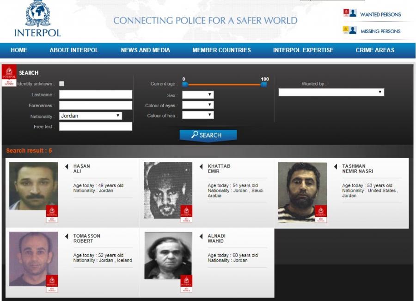Expand the Wanted by dropdown
The height and width of the screenshot is (301, 416).
pos(331,92)
